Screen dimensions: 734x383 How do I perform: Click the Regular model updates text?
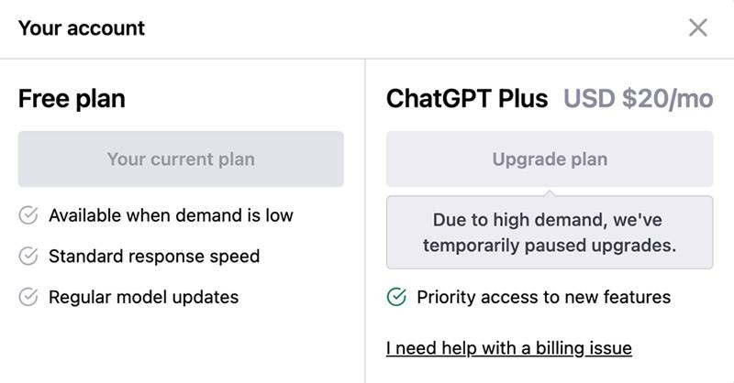point(144,297)
